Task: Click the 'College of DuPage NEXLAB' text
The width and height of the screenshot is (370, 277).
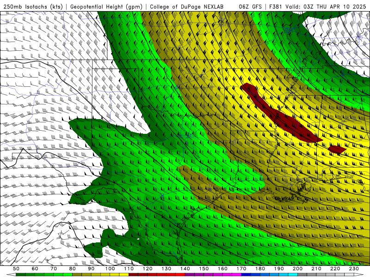Action: point(187,6)
